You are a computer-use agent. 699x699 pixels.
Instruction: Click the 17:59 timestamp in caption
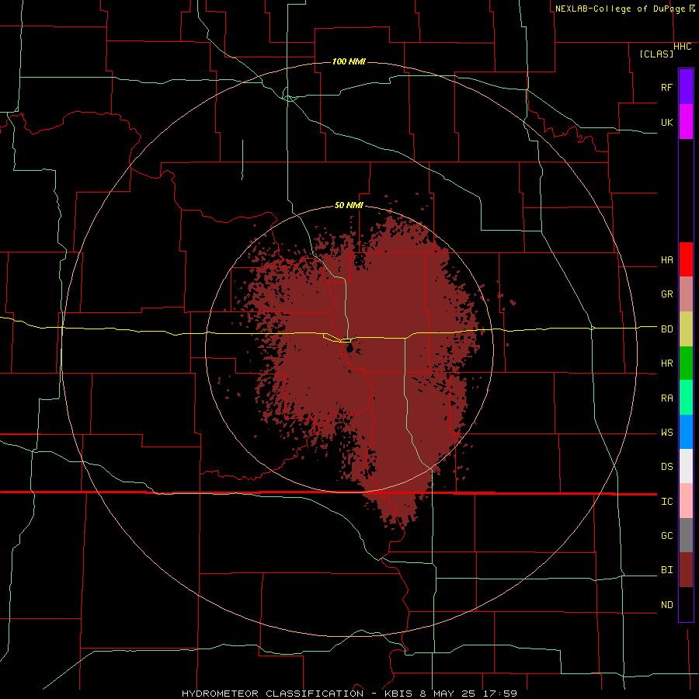coord(499,694)
